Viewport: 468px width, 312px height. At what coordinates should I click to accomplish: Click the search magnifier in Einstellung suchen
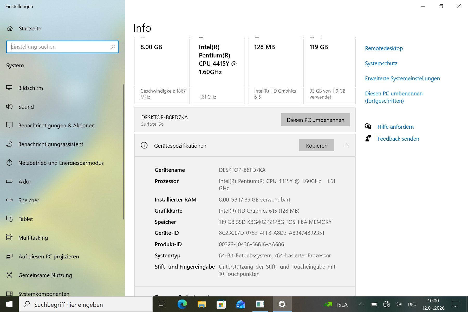pos(113,47)
